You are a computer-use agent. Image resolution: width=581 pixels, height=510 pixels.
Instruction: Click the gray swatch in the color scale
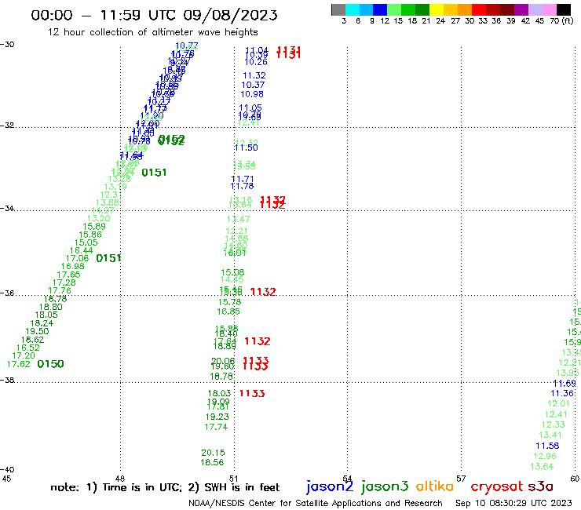(338, 9)
